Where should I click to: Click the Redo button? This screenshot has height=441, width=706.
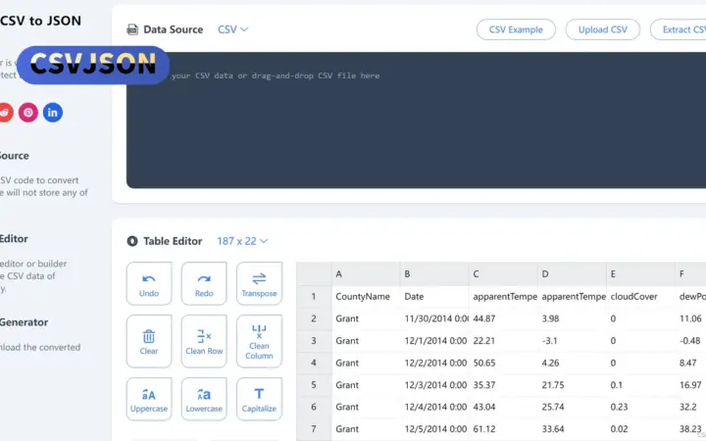point(204,283)
